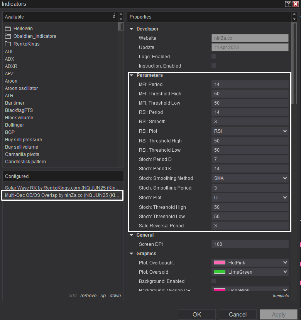Screen dimensions: 301x320
Task: Select Block volume indicator
Action: pos(19,118)
